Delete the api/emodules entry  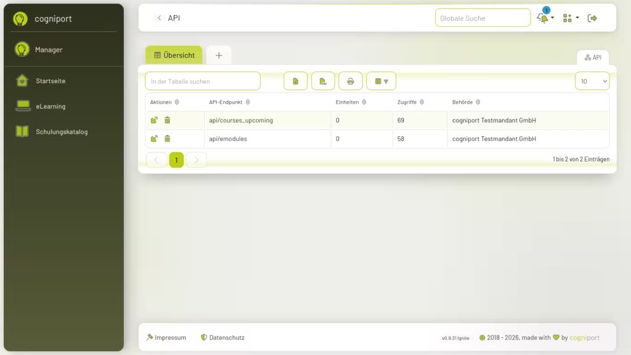[168, 139]
